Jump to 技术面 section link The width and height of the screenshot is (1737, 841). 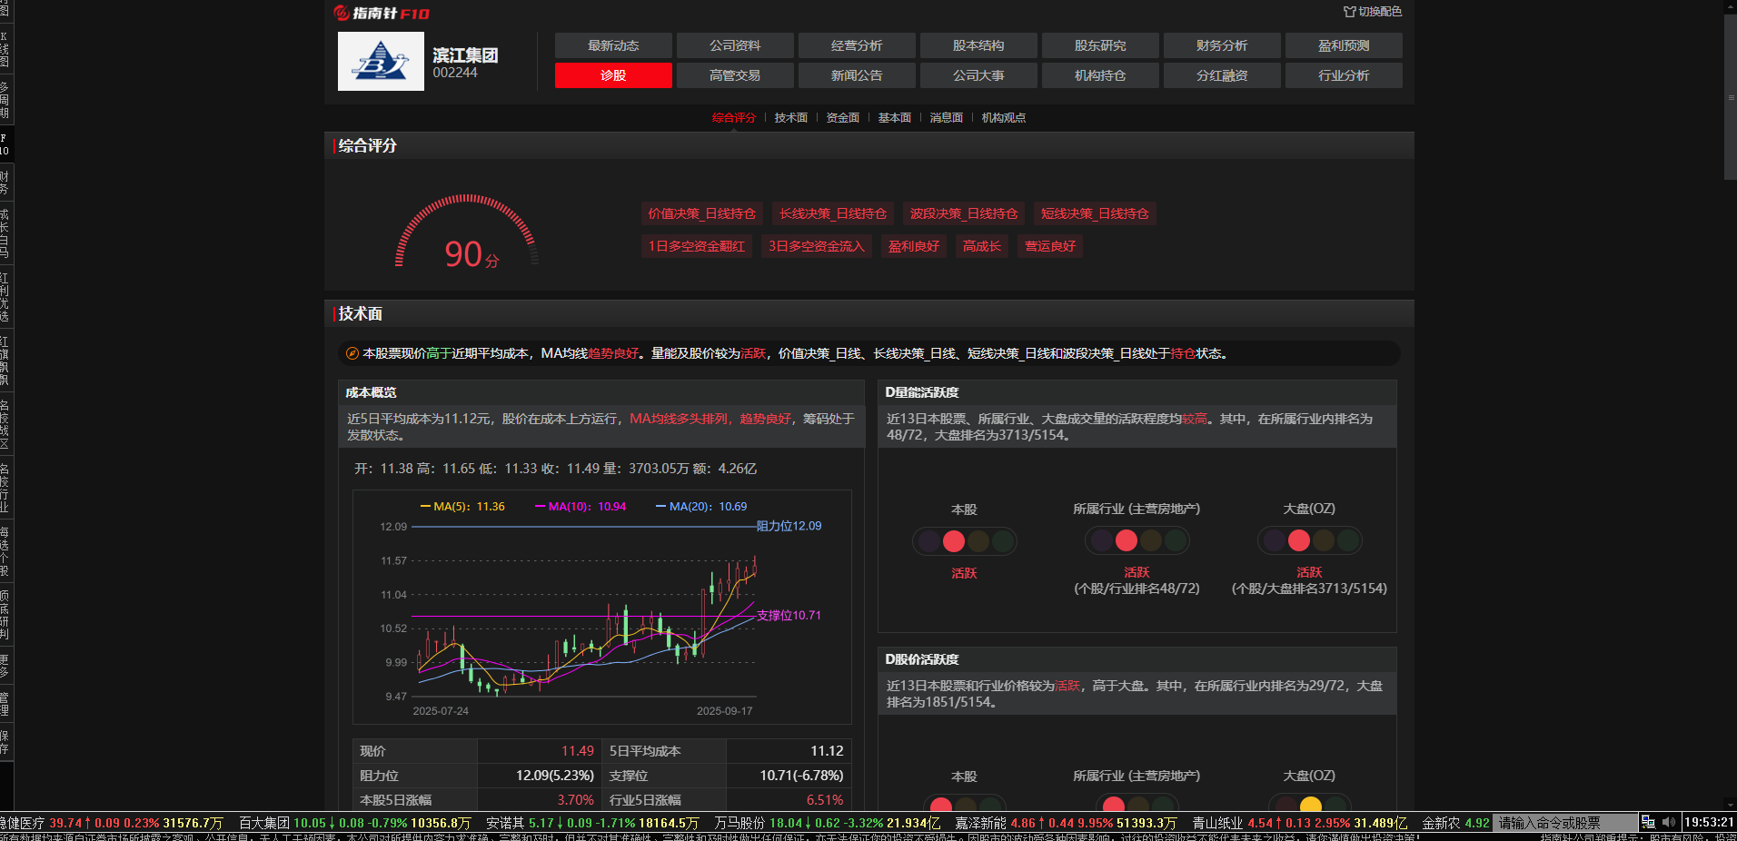tap(791, 118)
